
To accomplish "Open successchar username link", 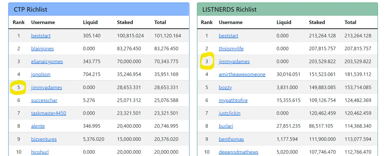I will click(x=44, y=100).
